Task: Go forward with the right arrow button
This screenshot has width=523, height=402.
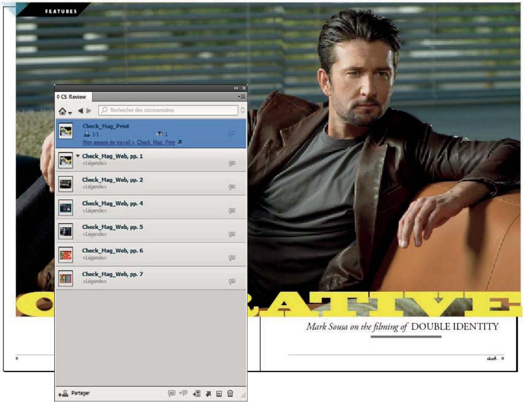Action: [x=89, y=111]
